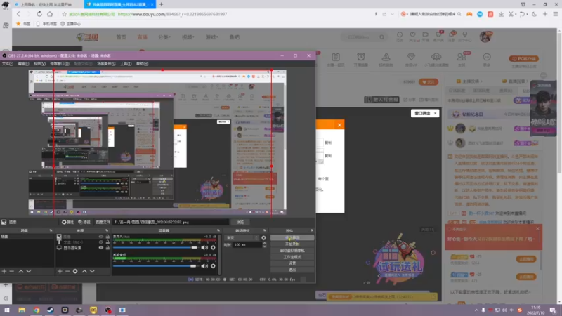Bookmark page with star icon in address bar
This screenshot has width=562, height=316.
coord(64,14)
